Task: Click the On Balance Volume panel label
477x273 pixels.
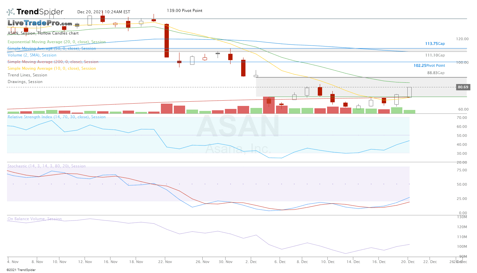Action: point(34,219)
